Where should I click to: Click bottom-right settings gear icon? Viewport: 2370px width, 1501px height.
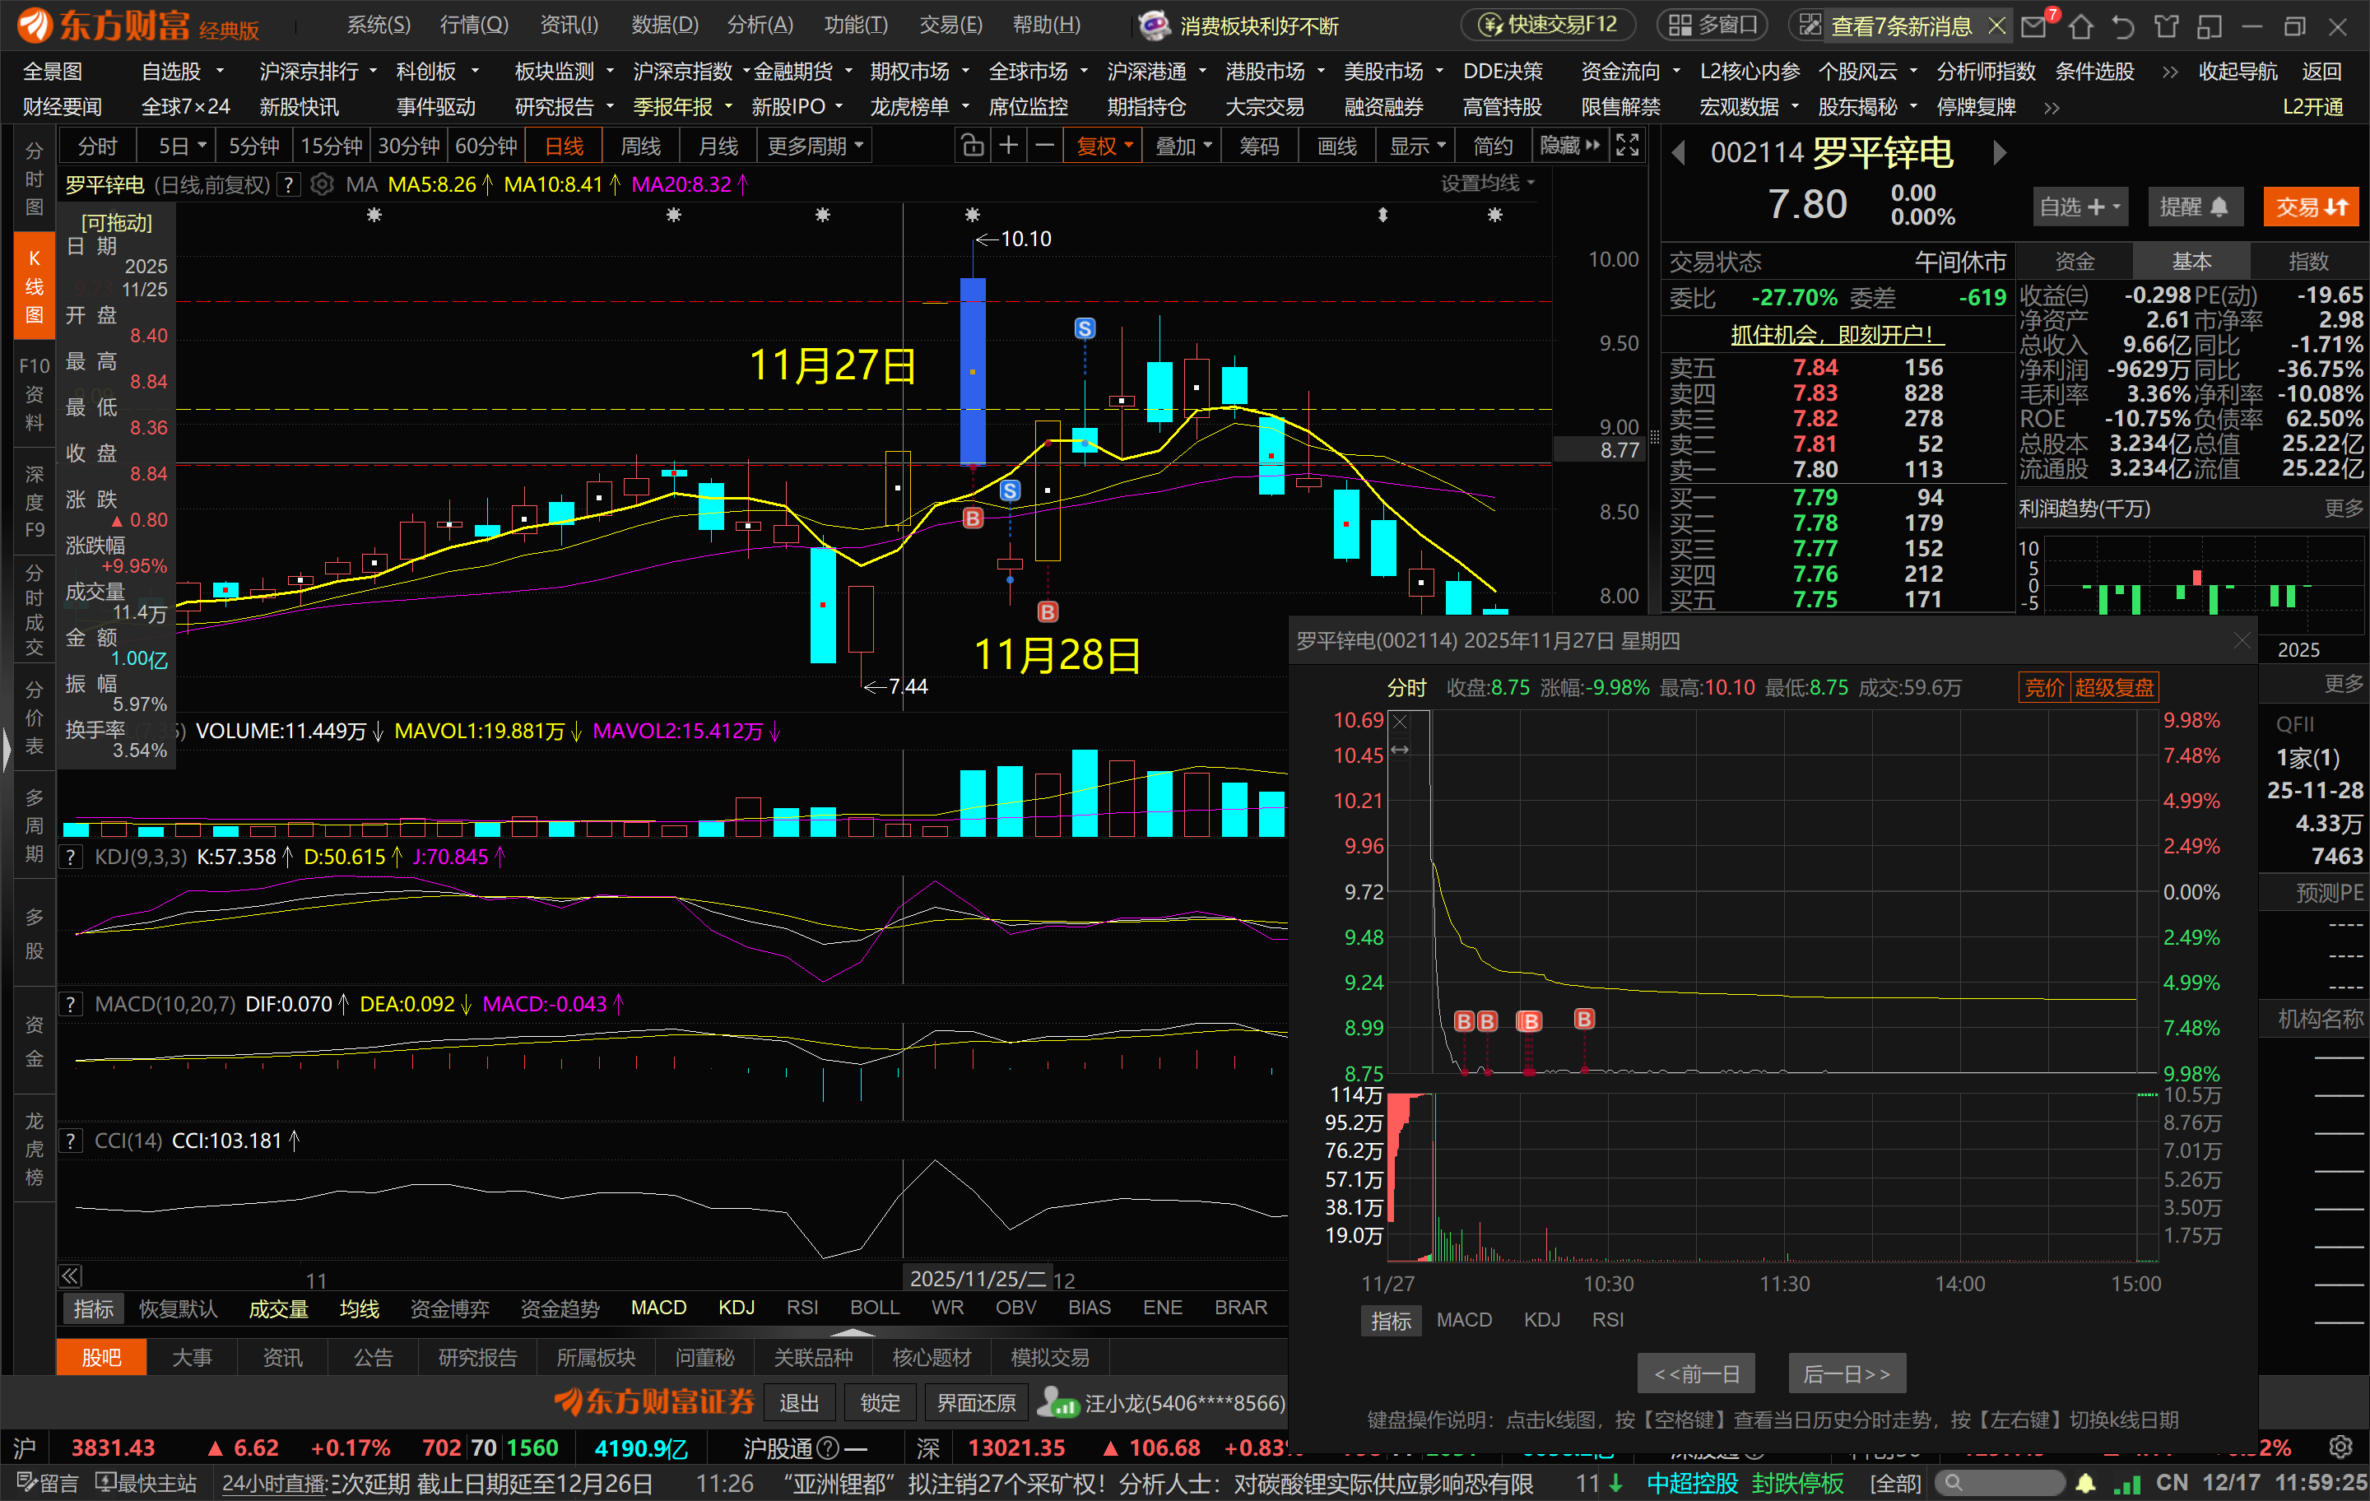[x=2341, y=1446]
